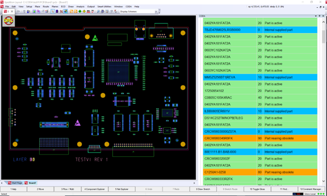Image resolution: width=327 pixels, height=196 pixels.
Task: Select the TBJD476M025LRSB0000 part row
Action: click(260, 30)
